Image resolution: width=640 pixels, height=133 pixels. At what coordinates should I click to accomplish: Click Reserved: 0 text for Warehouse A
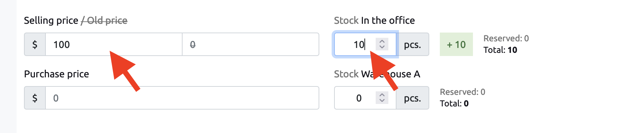tap(462, 92)
